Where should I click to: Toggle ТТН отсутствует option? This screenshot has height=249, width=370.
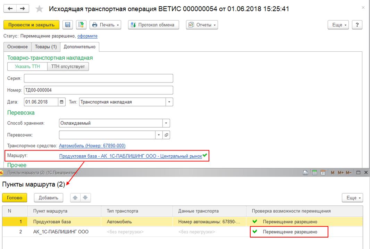[68, 67]
